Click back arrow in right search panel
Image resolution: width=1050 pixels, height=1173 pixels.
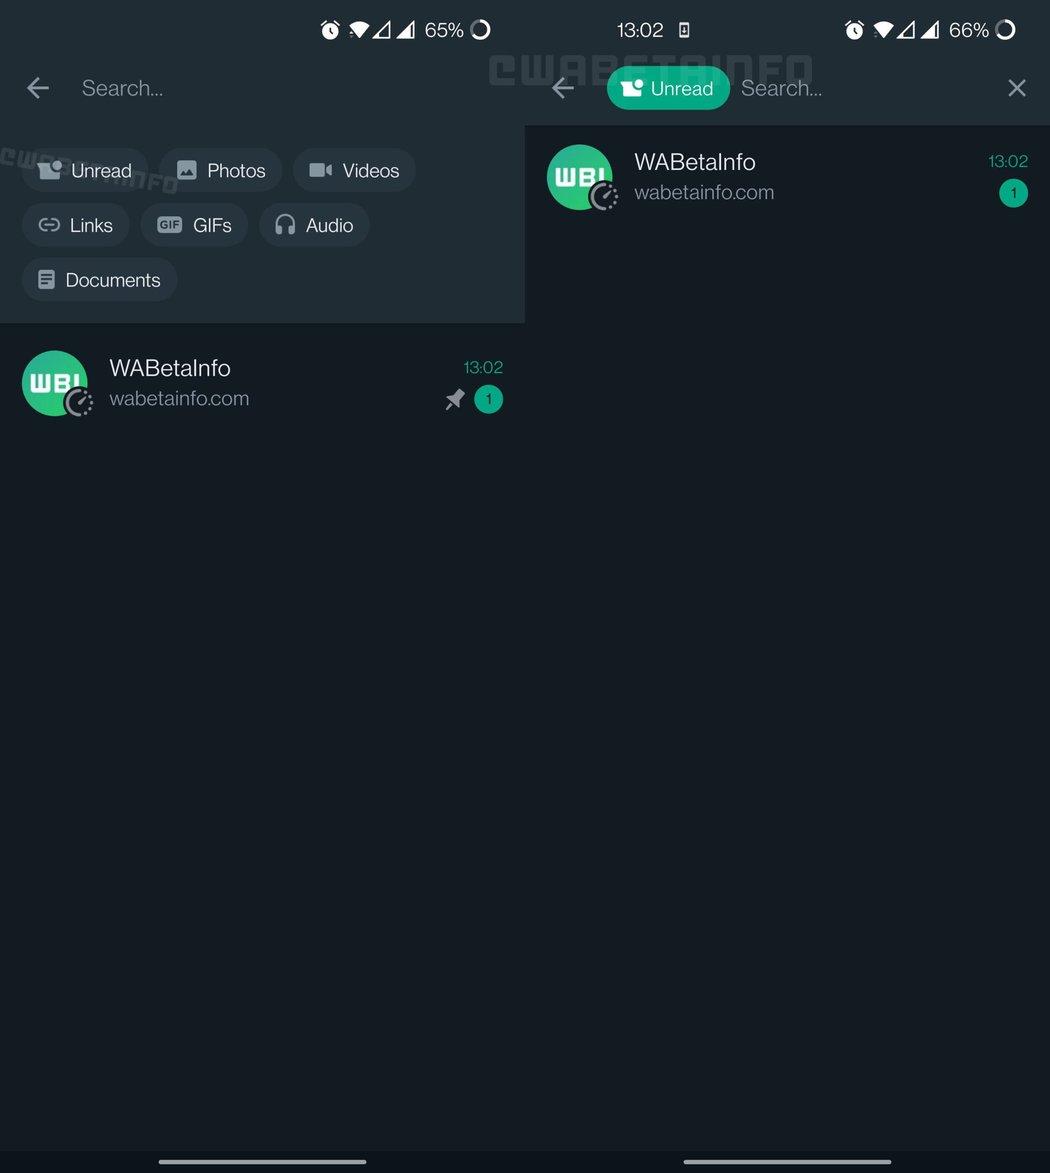point(565,88)
